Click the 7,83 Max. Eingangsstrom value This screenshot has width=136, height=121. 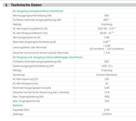(x=107, y=101)
